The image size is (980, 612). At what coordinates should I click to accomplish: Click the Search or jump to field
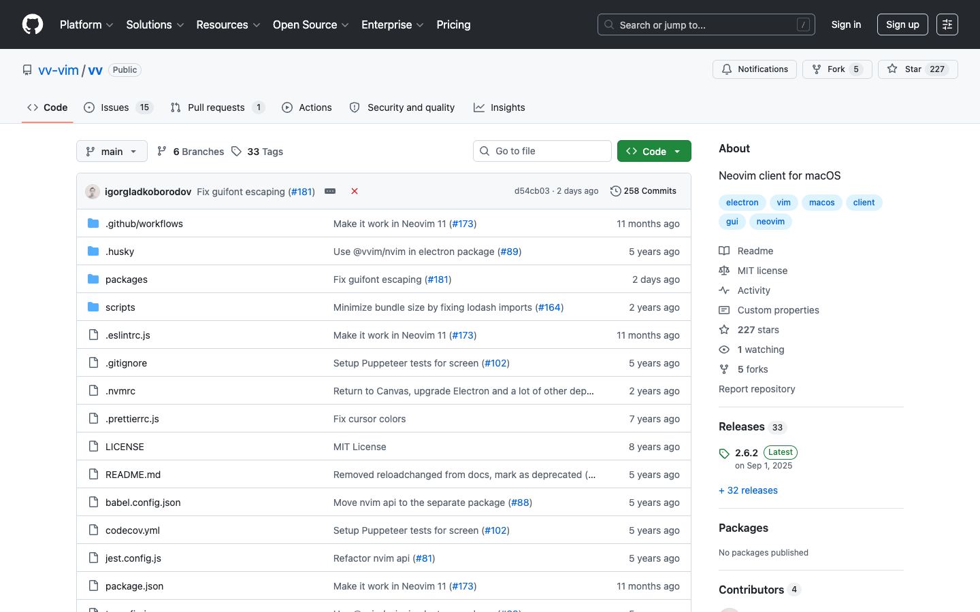click(706, 24)
